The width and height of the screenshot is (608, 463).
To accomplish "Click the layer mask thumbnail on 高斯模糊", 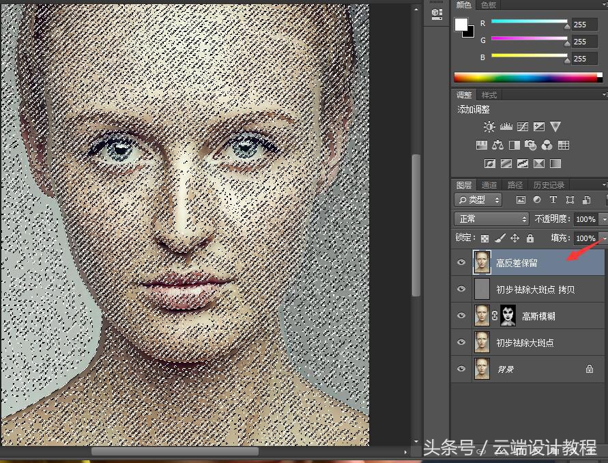I will [x=508, y=315].
